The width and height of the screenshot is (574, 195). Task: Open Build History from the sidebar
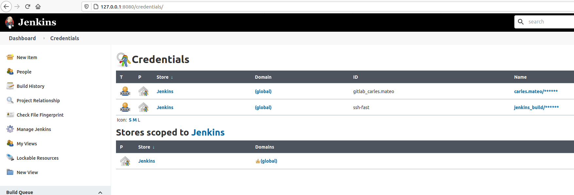coord(30,86)
